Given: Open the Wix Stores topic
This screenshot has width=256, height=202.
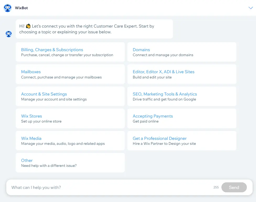Looking at the screenshot, I should [70, 119].
